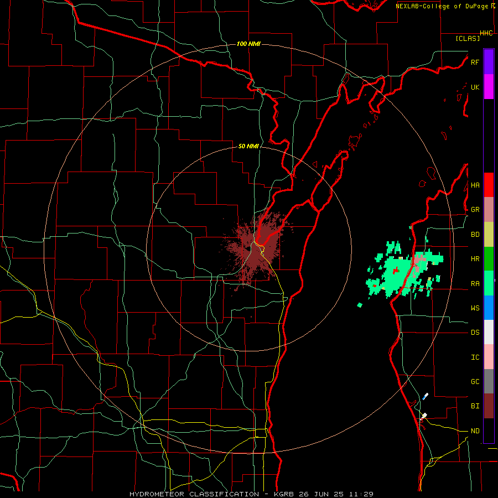Click the RF legend label

tap(475, 62)
